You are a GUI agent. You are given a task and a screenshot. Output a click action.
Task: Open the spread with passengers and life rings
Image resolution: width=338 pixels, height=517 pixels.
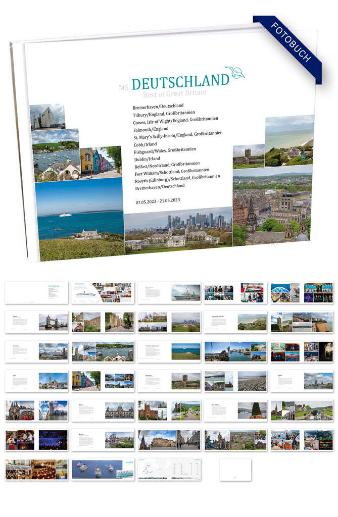point(302,440)
